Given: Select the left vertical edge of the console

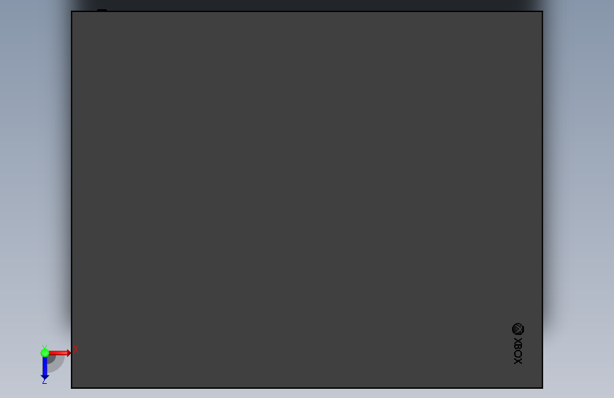Looking at the screenshot, I should [72, 200].
